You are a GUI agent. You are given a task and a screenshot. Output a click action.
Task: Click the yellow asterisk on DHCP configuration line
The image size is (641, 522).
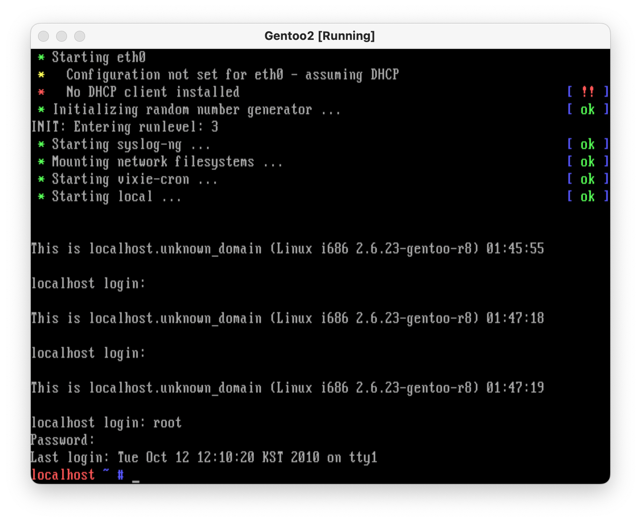(41, 75)
